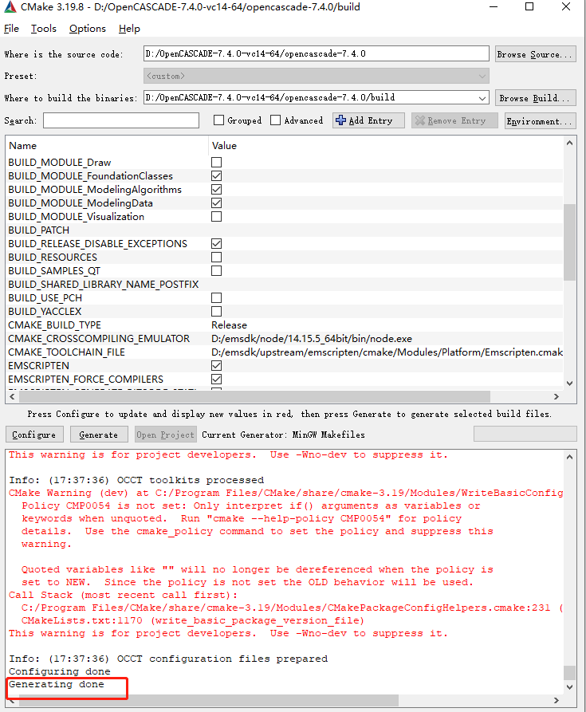Click the Remove Entry button
The width and height of the screenshot is (586, 712).
tap(454, 120)
